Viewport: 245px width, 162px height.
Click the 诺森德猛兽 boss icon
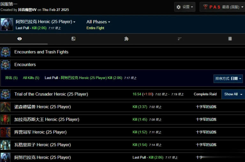(x=5, y=107)
